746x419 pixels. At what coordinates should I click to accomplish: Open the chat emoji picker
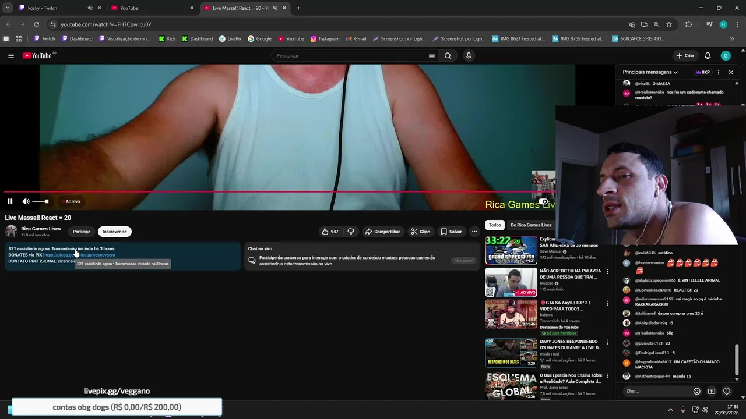coord(696,391)
